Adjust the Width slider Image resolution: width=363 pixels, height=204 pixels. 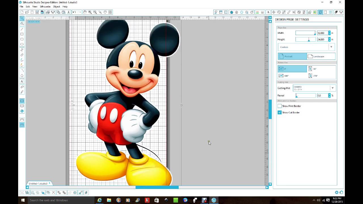[305, 33]
